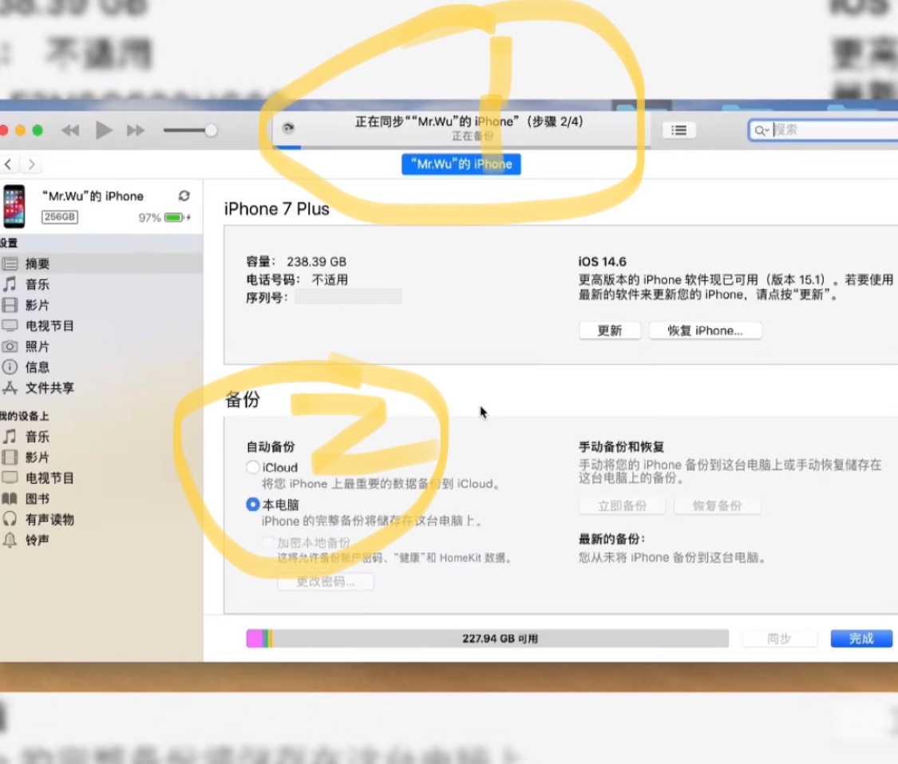Screen dimensions: 898x764
Task: Click the Play button in the toolbar
Action: pyautogui.click(x=104, y=130)
